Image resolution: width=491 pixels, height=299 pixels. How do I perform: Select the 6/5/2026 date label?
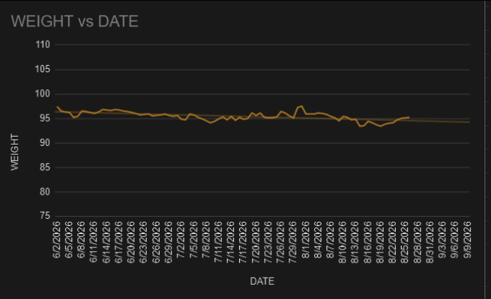[x=69, y=240]
